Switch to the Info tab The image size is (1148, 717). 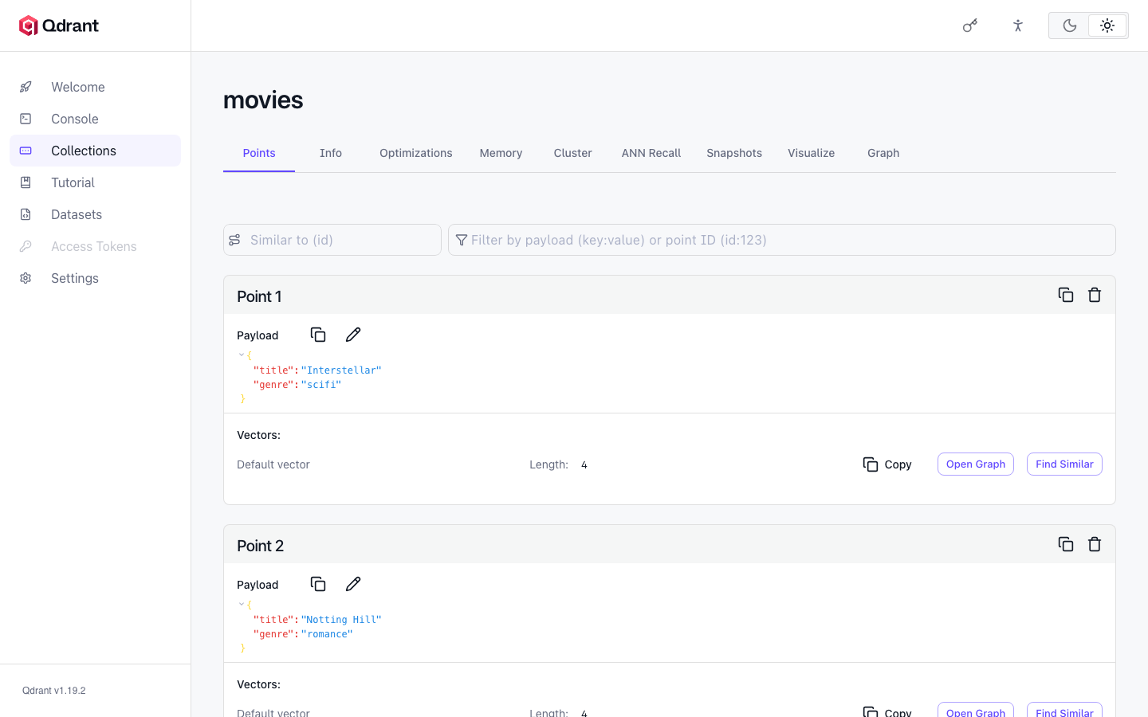click(x=331, y=153)
